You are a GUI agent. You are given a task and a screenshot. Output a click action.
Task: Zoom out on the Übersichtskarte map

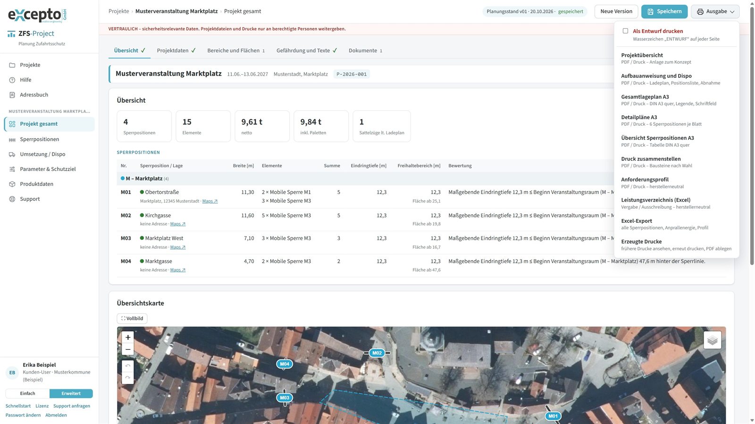128,349
